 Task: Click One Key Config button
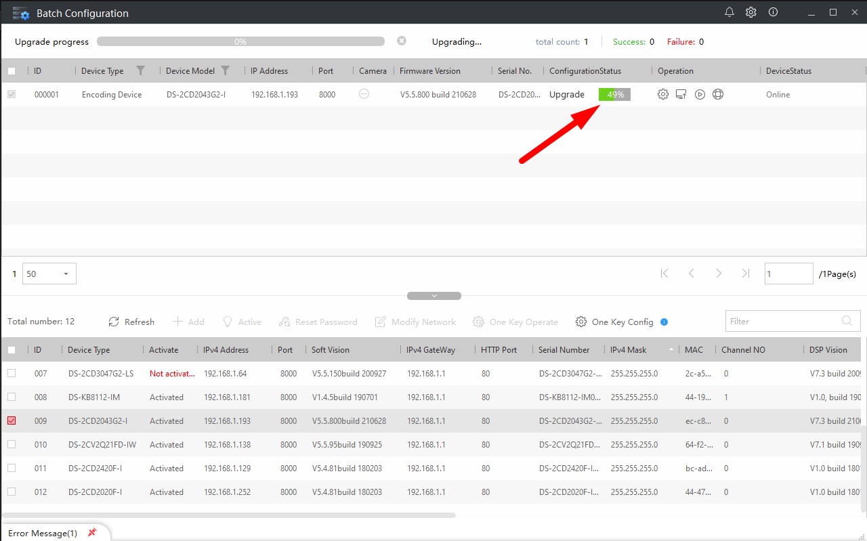pos(614,322)
